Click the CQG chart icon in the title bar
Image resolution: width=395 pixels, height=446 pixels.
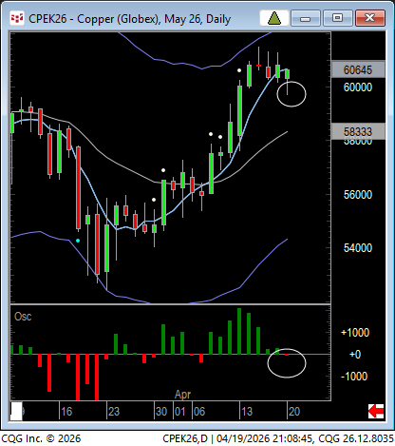pyautogui.click(x=17, y=18)
